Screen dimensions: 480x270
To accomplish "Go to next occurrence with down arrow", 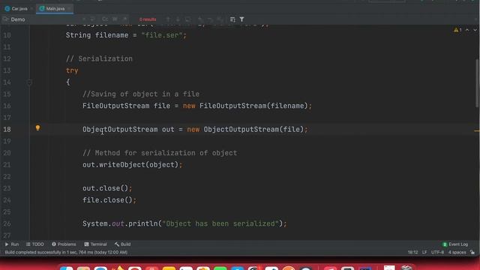I will click(x=178, y=19).
